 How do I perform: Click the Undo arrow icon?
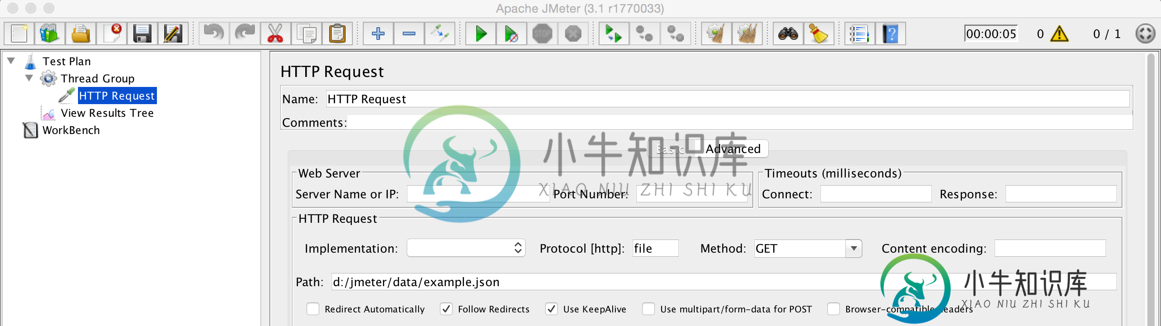tap(214, 34)
